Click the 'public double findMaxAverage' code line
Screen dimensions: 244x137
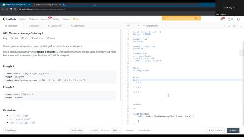pos(166,116)
